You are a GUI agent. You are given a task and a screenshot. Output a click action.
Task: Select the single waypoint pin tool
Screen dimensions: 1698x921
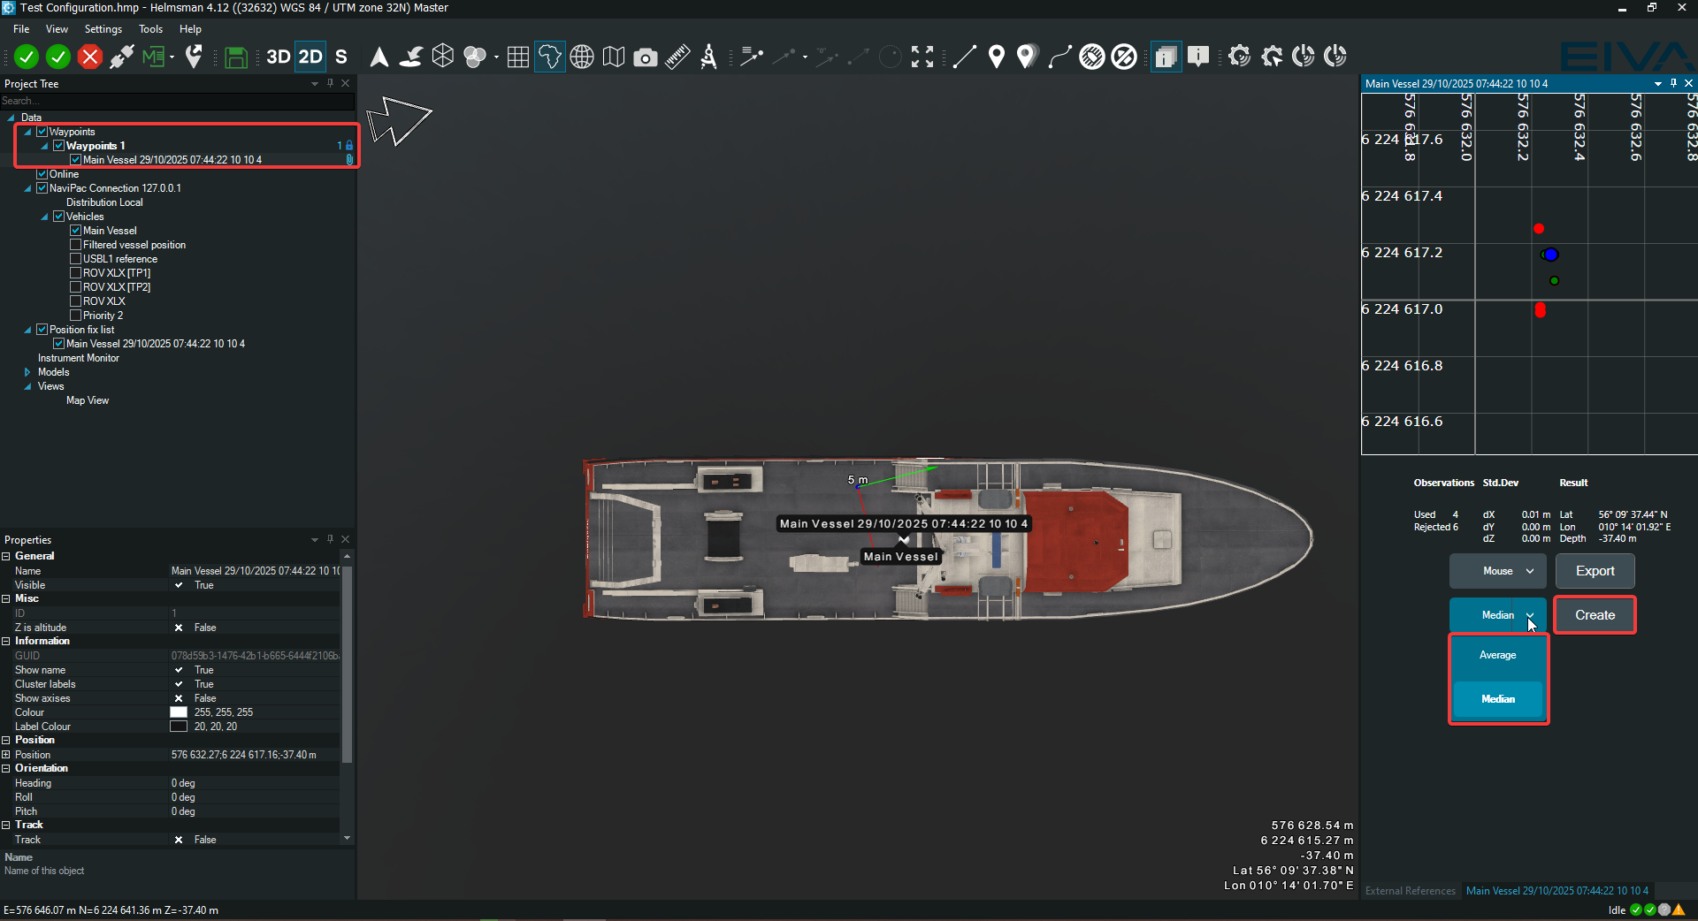point(997,57)
